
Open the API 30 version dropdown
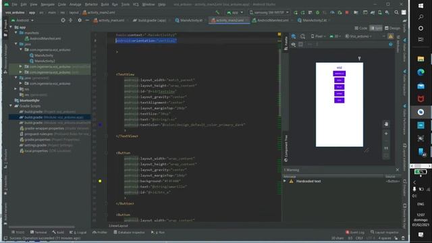[x=335, y=36]
